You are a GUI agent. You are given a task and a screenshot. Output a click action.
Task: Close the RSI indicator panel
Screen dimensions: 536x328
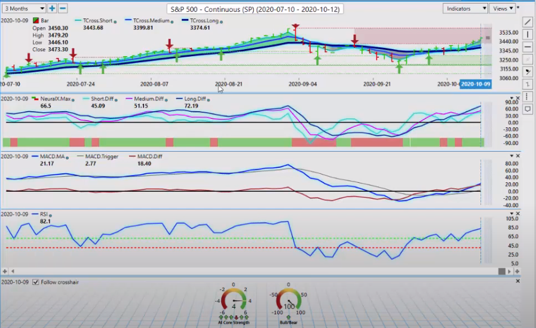(x=517, y=213)
